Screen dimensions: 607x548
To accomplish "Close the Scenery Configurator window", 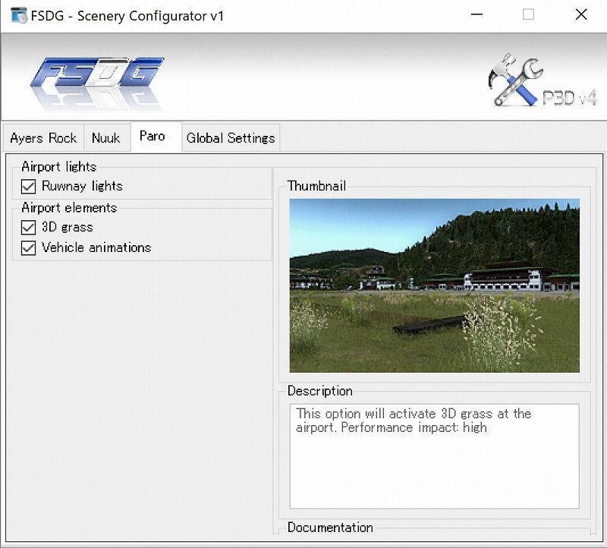I will (x=581, y=14).
